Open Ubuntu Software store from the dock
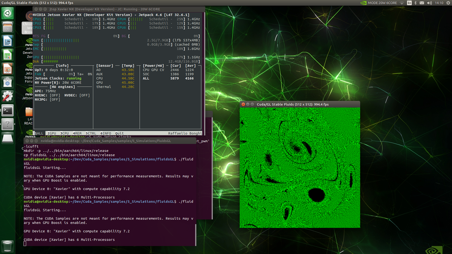 coord(8,82)
